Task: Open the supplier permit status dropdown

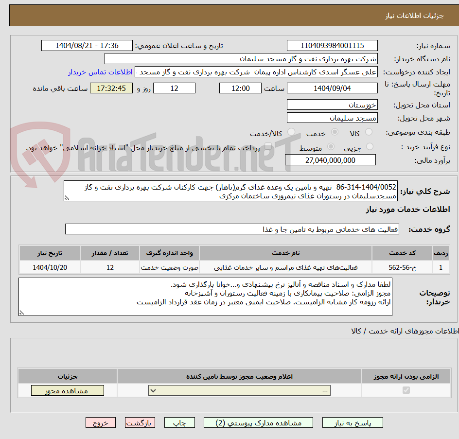Action: pyautogui.click(x=238, y=390)
